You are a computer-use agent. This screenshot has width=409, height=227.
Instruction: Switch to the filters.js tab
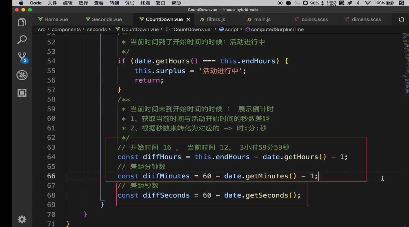pyautogui.click(x=213, y=19)
